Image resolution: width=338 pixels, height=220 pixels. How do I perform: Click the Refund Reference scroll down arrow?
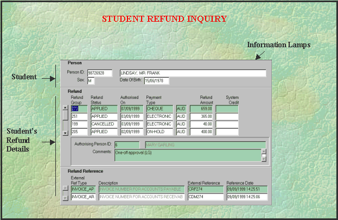(66, 198)
